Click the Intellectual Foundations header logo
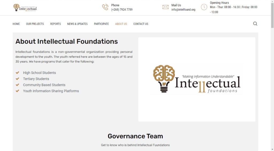 (x=25, y=8)
